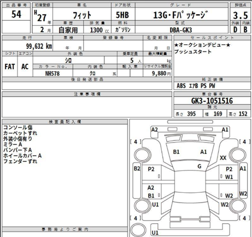The image size is (252, 237).
Task: Select the プッシュスタート sales point line
Action: tap(193, 52)
